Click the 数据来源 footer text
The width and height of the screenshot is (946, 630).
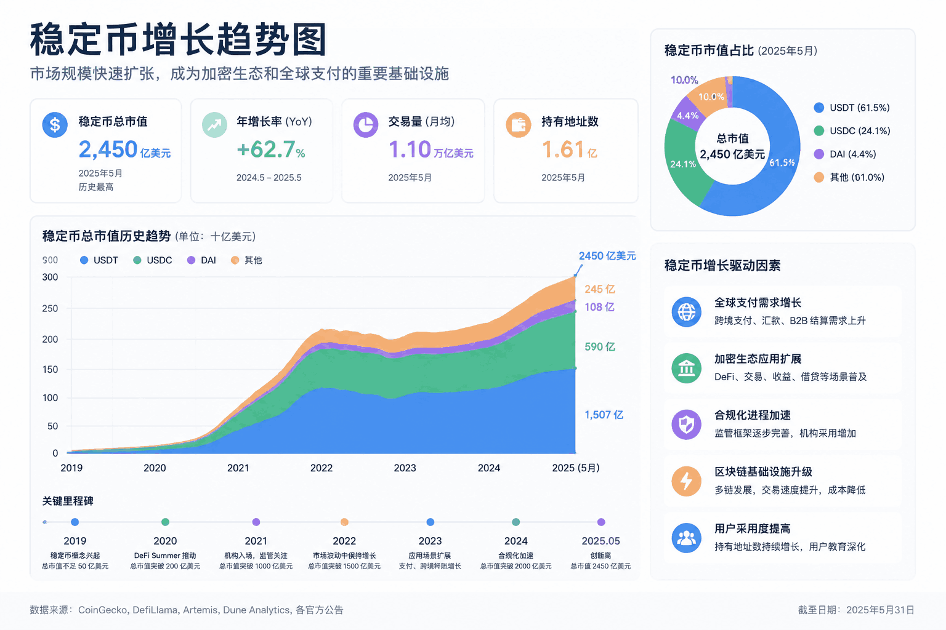[x=187, y=610]
